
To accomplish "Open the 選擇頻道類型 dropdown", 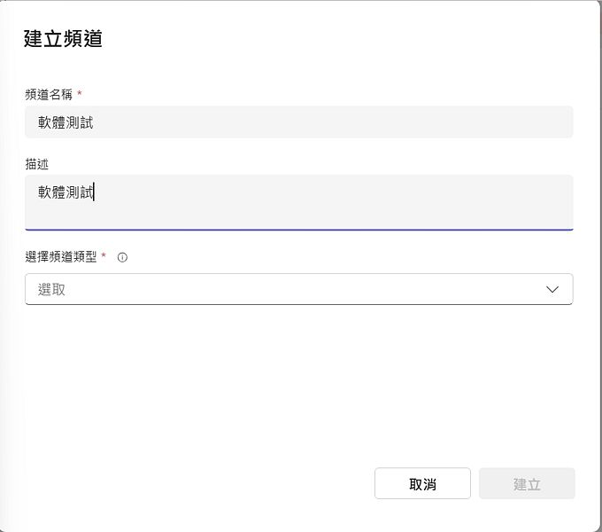I will click(x=298, y=289).
